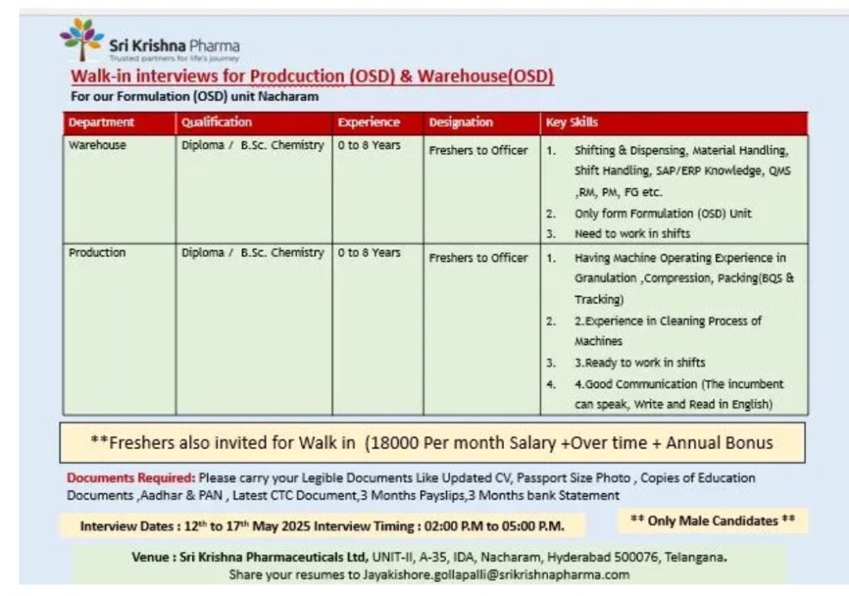
Task: Click '0 to 8 Years' in Warehouse row
Action: pos(369,145)
